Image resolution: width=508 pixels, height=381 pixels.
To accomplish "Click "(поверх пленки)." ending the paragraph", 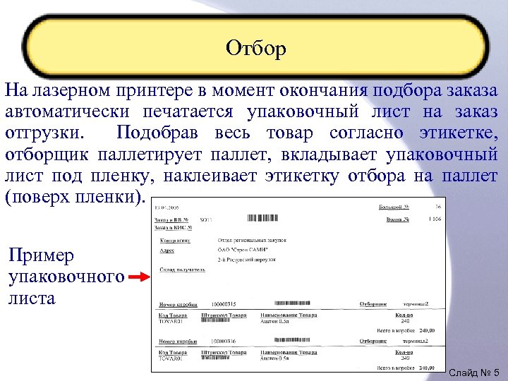I will pyautogui.click(x=75, y=197).
